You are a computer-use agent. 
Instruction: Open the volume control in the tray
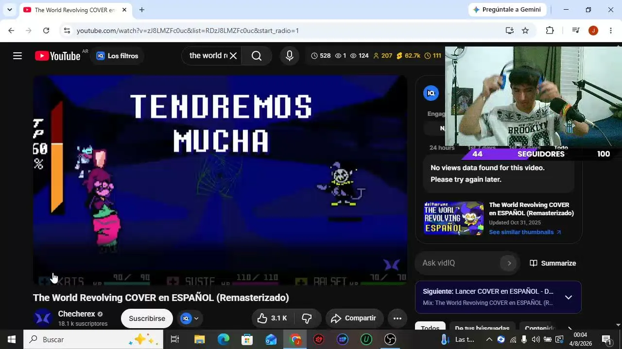click(x=536, y=339)
